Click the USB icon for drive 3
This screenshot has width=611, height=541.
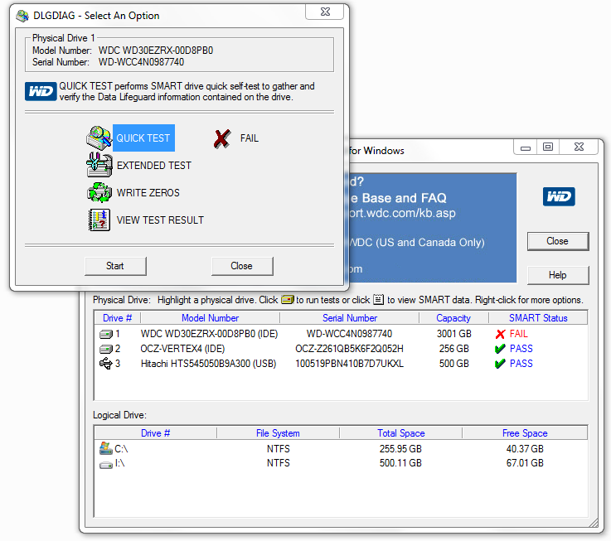[105, 364]
